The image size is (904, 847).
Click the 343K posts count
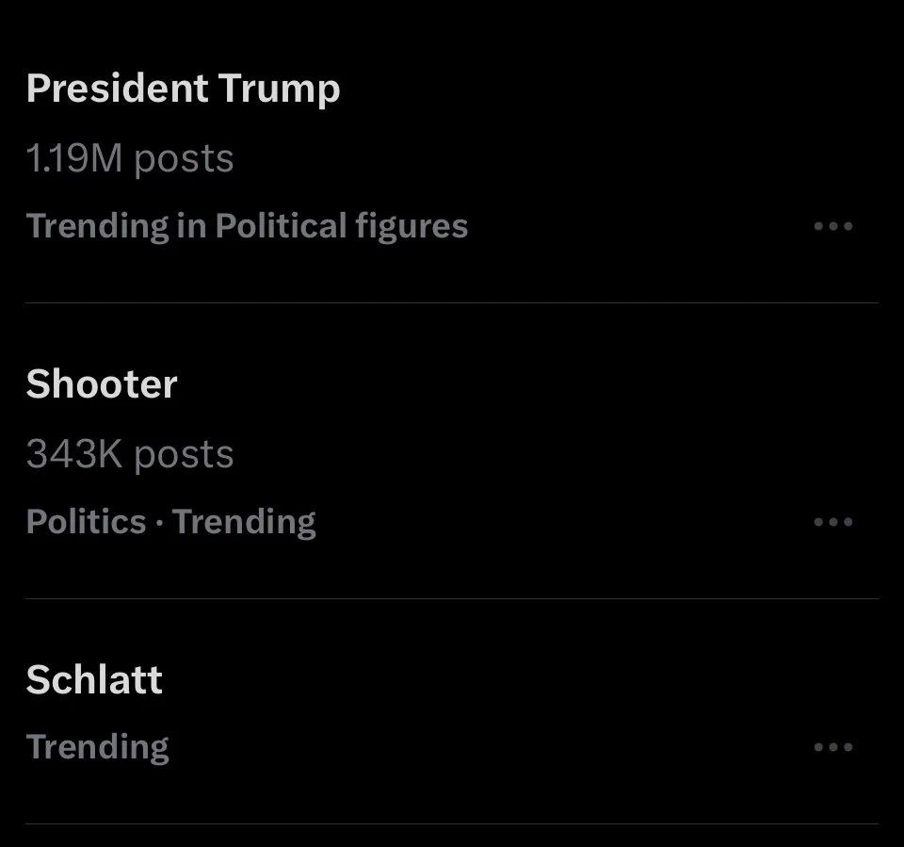tap(130, 454)
